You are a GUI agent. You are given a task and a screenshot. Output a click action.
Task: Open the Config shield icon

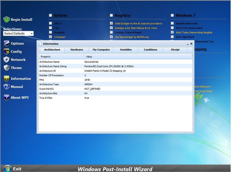click(7, 52)
